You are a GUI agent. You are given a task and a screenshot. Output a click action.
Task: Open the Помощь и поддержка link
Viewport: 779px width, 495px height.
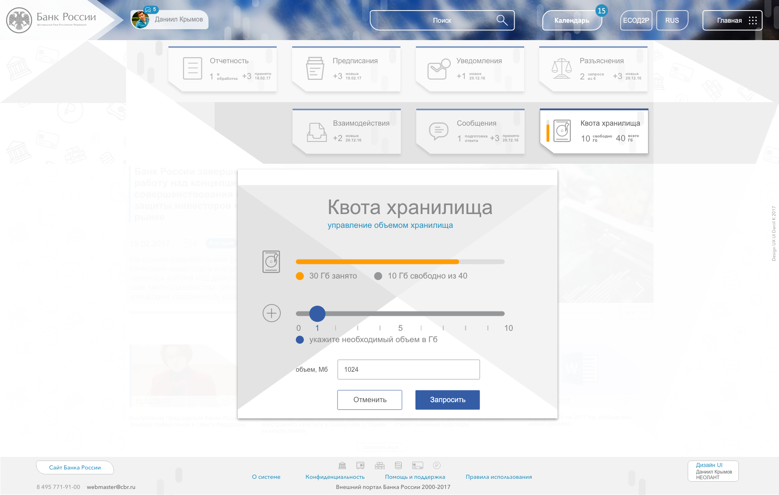415,477
